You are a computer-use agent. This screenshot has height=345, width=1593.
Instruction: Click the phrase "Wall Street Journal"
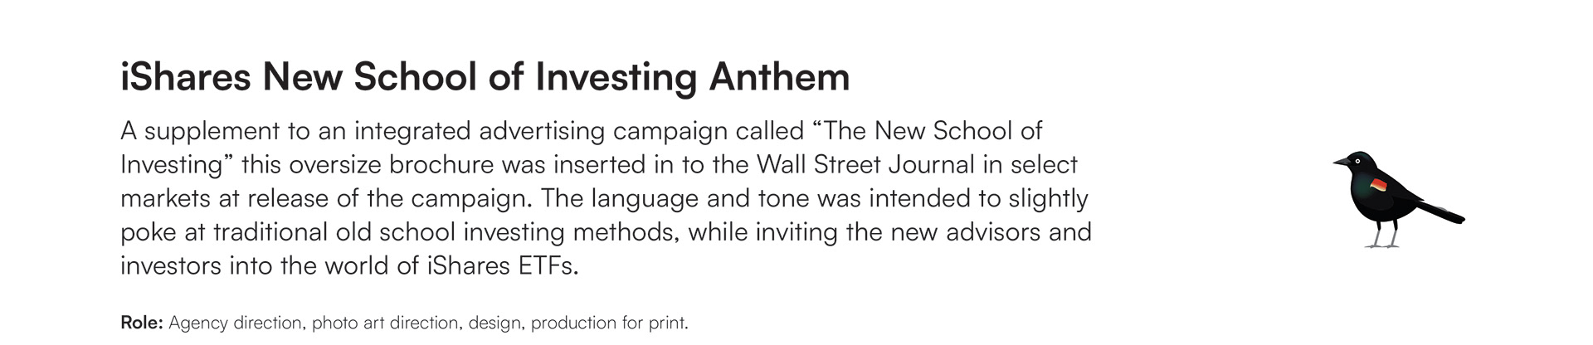pos(865,164)
